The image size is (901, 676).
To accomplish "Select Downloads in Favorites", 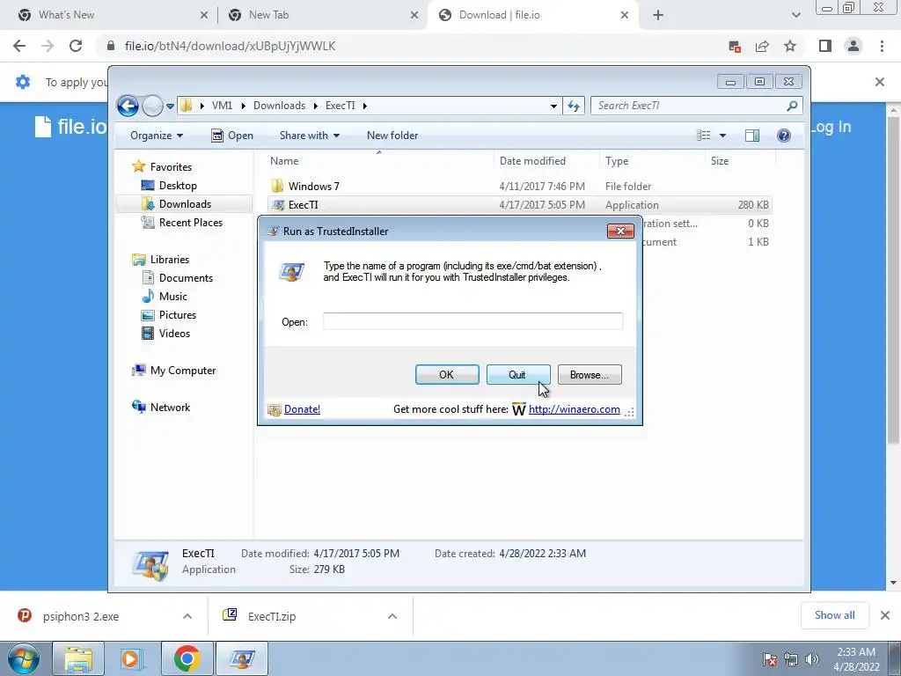I will click(185, 204).
